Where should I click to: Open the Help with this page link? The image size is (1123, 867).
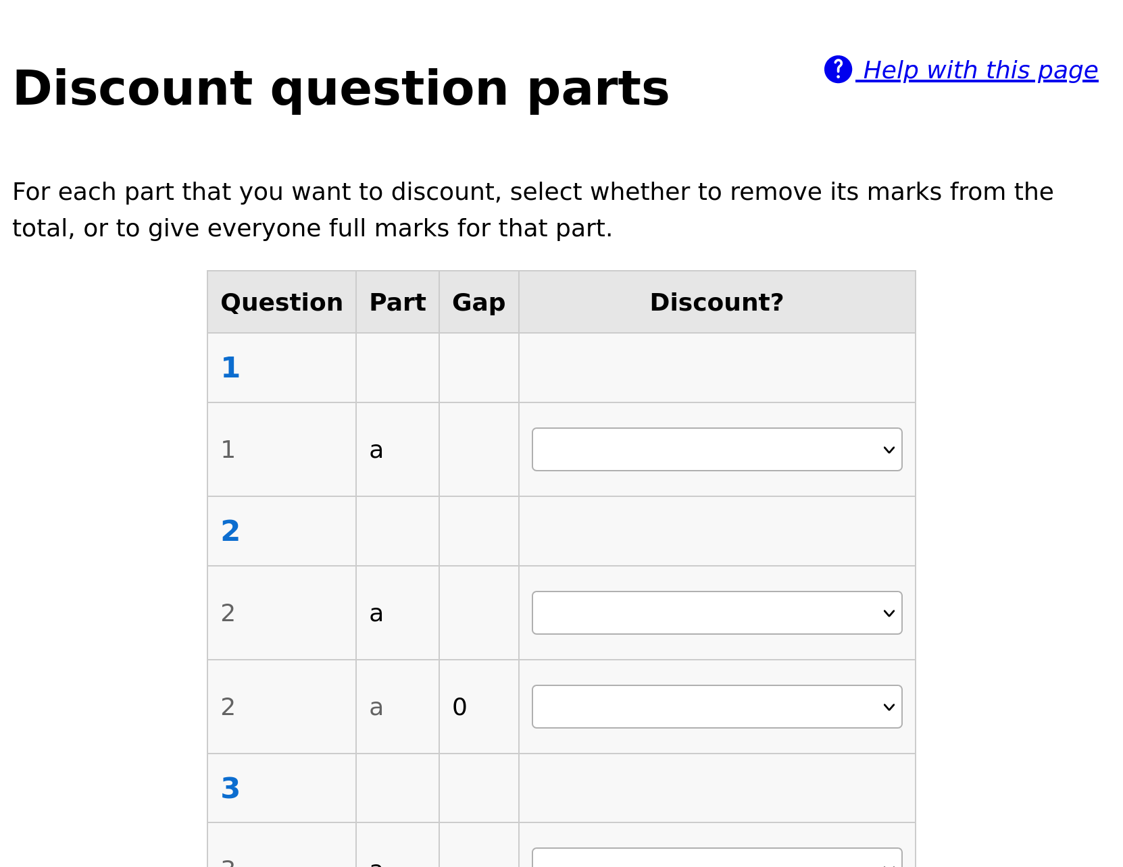(x=976, y=70)
